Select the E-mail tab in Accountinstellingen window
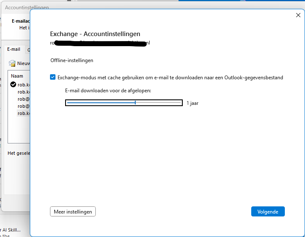The image size is (305, 237). pyautogui.click(x=13, y=49)
